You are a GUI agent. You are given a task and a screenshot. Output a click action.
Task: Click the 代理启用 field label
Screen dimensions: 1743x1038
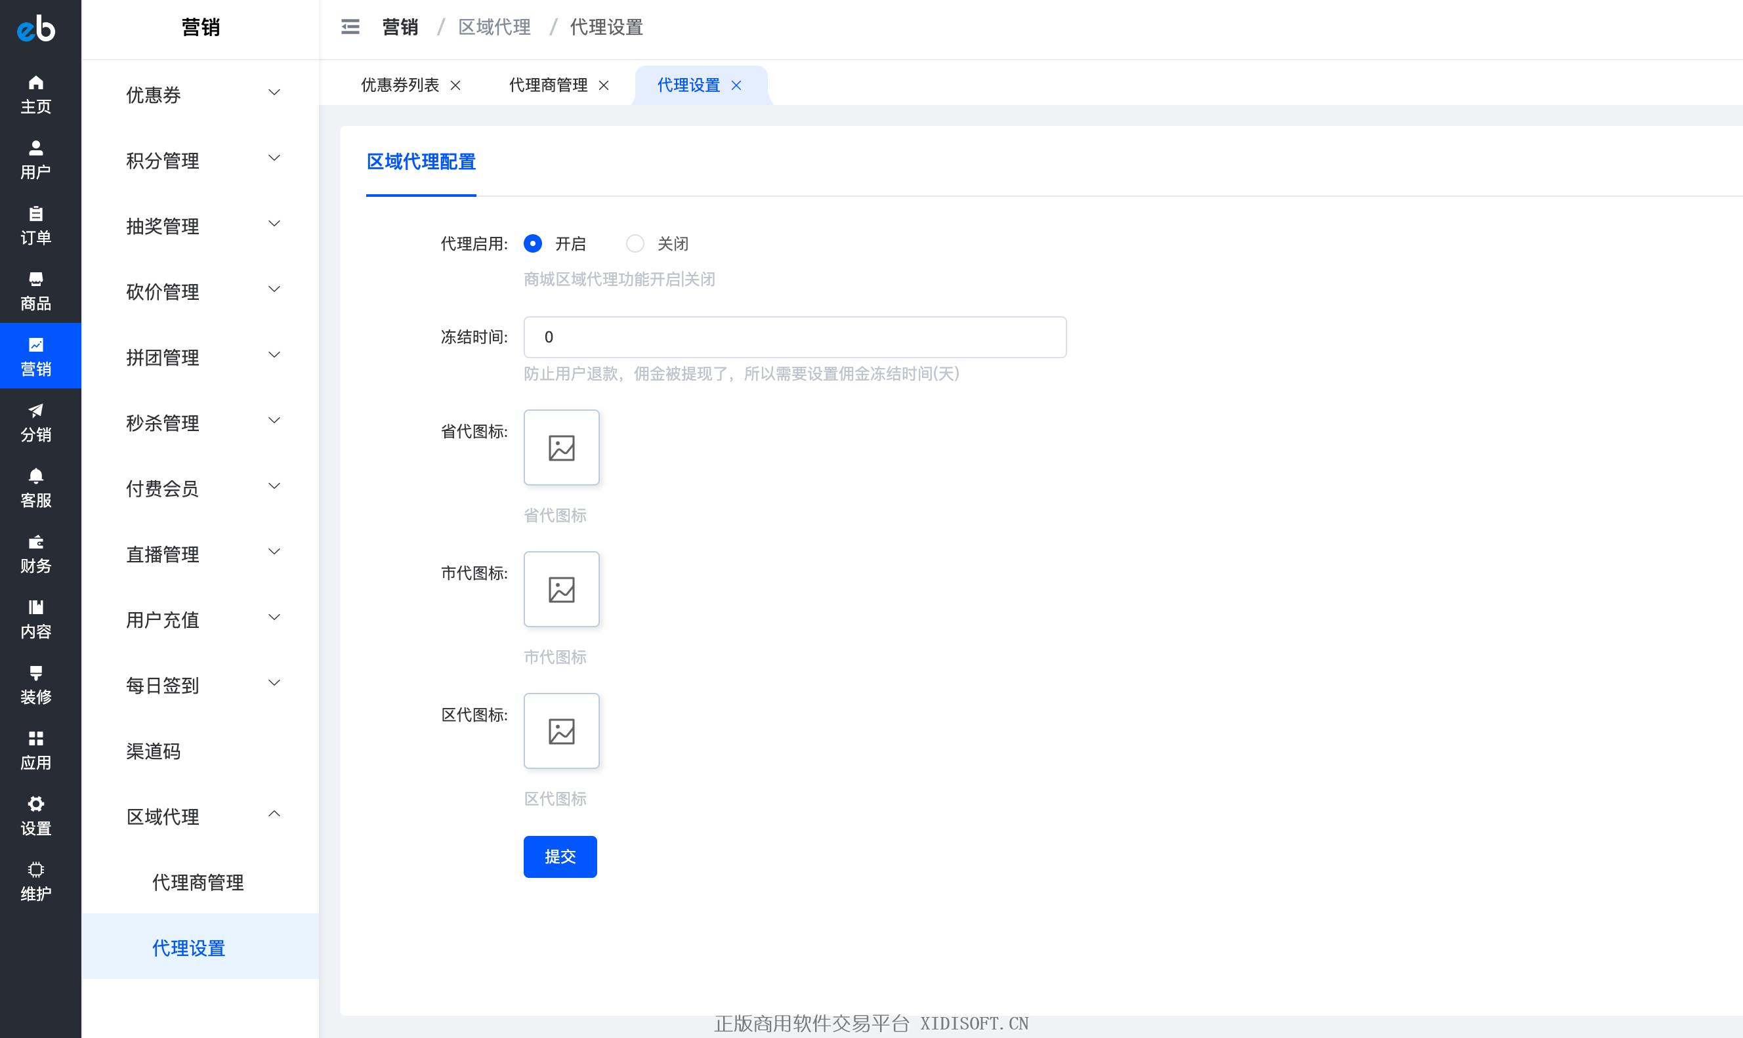(x=474, y=243)
